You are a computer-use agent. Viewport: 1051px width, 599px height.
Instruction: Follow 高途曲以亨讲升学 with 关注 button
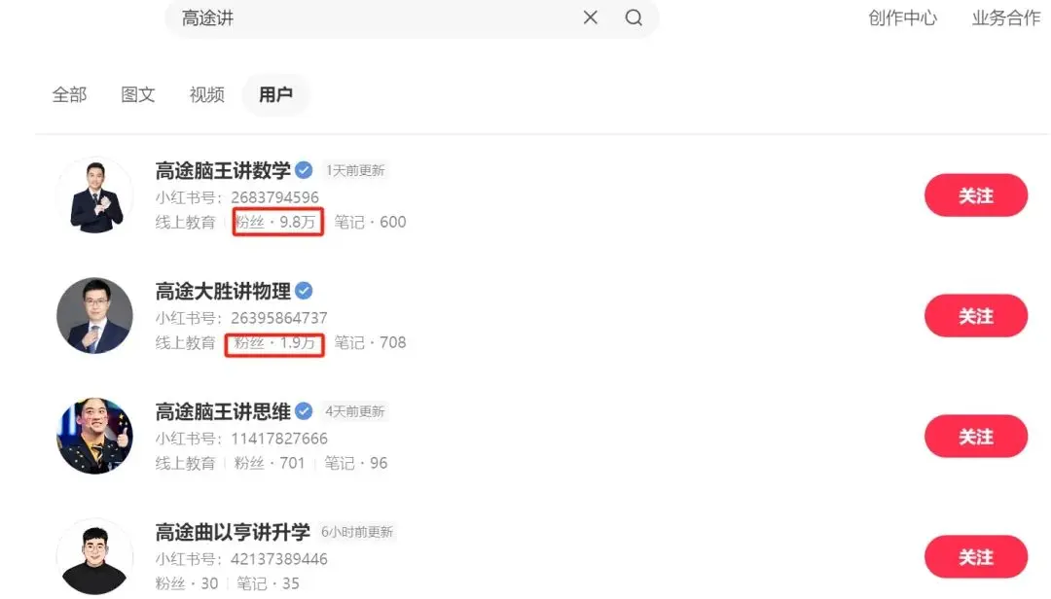976,557
